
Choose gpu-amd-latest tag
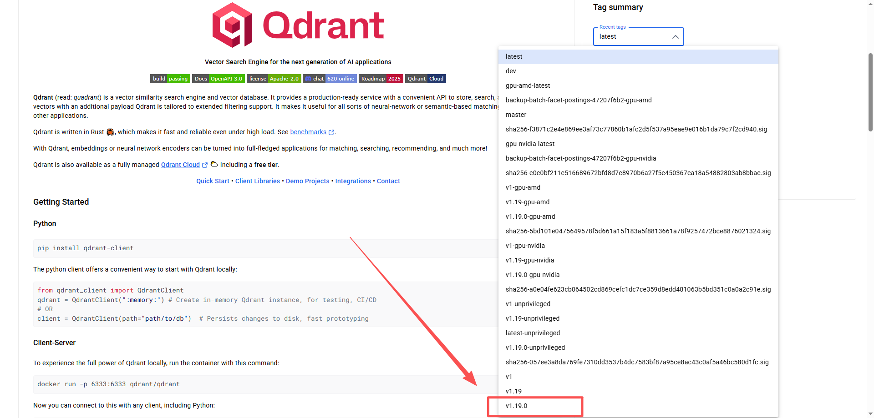638,86
